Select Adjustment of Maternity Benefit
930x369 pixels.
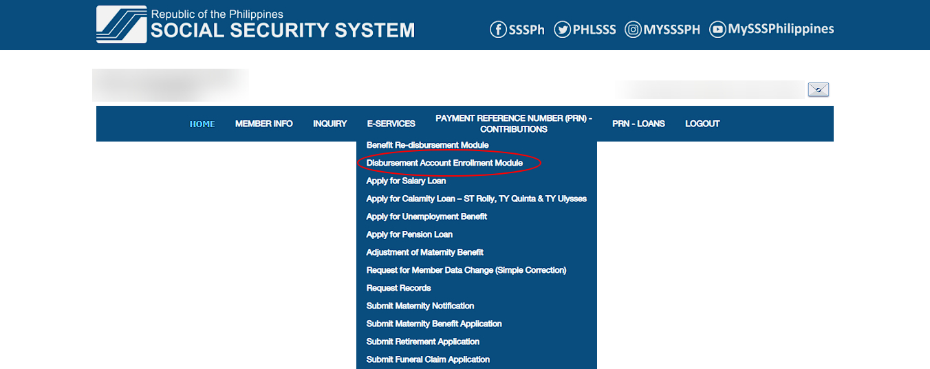pos(425,252)
